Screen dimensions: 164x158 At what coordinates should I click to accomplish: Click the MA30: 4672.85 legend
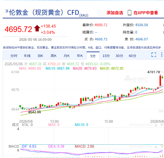click(112, 68)
